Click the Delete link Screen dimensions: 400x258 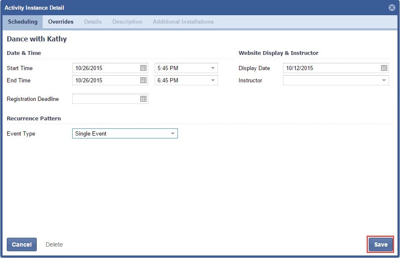[x=54, y=244]
